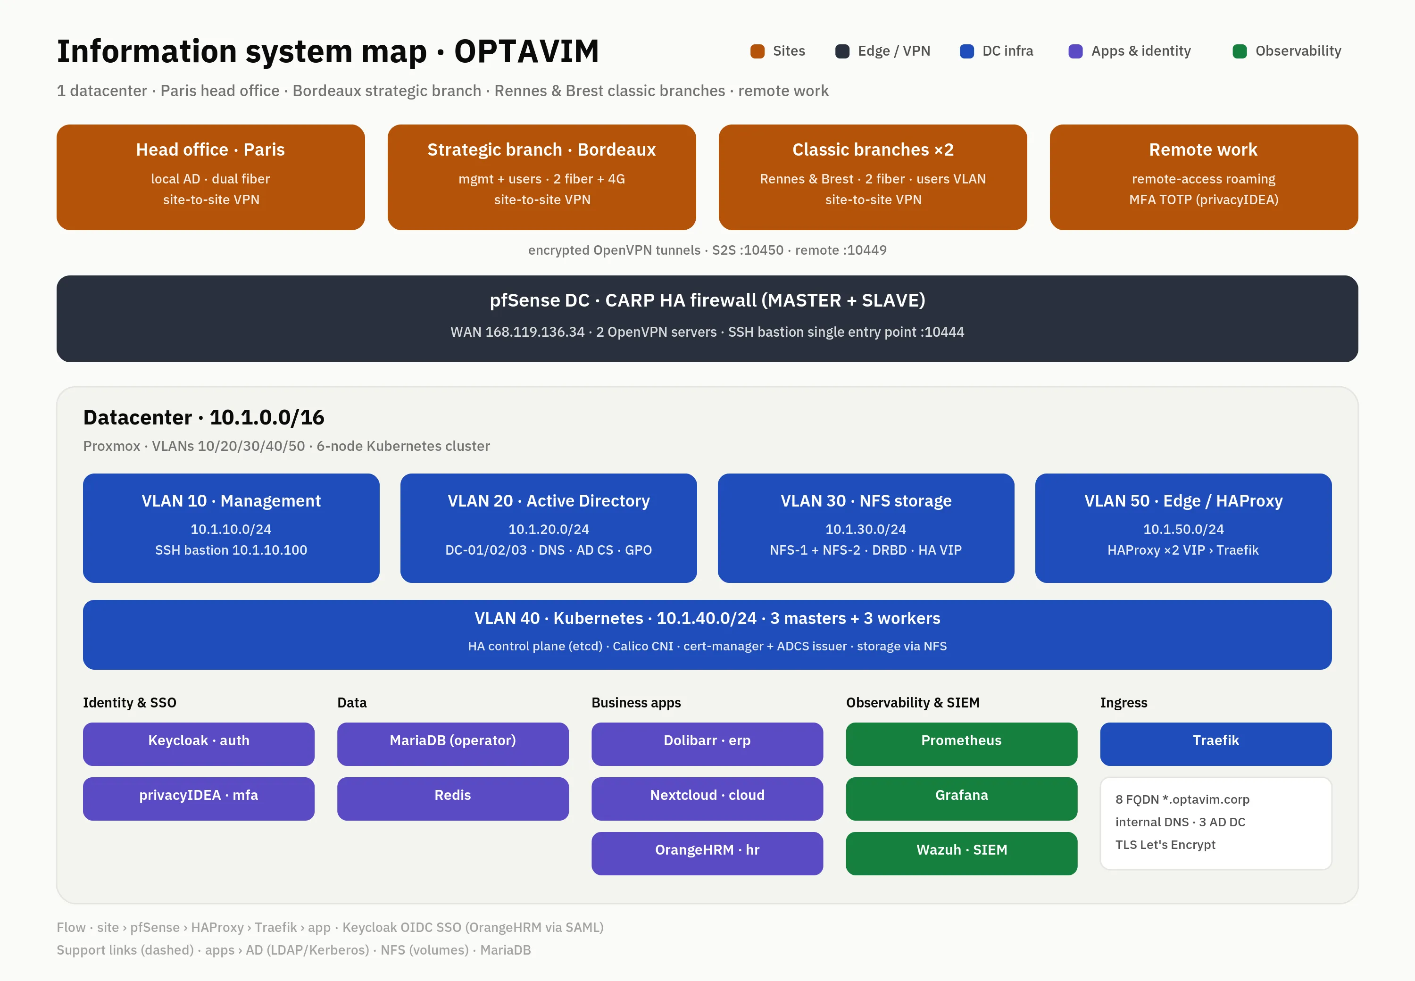Click the MariaDB (operator) chip
The width and height of the screenshot is (1415, 981).
(453, 744)
